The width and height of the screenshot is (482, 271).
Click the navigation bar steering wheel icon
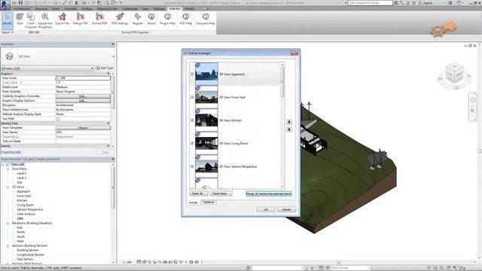point(473,100)
